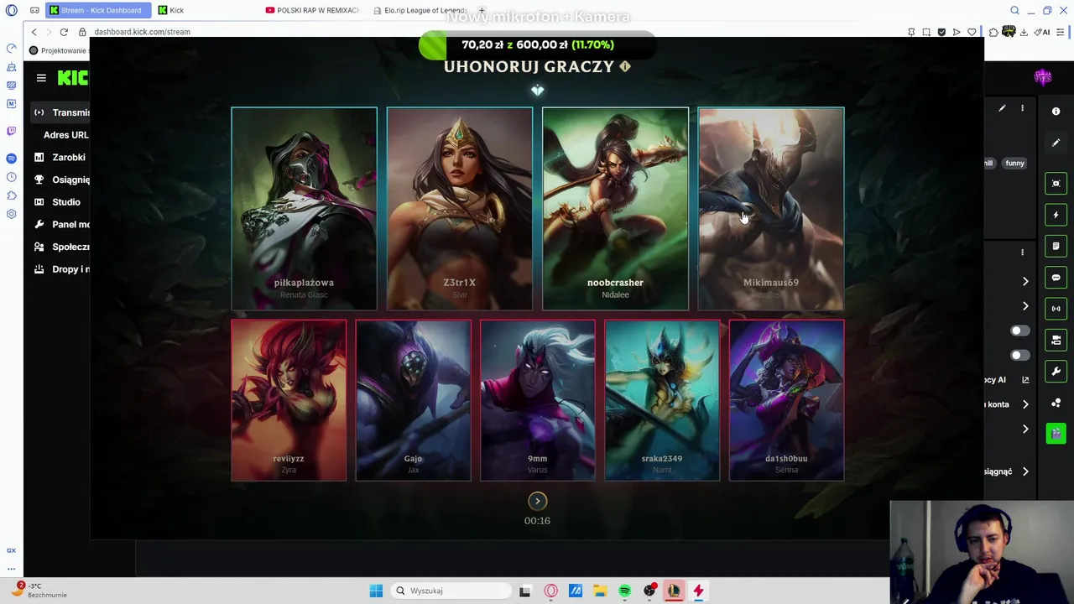Open the three-dots bubbles icon in rail
The width and height of the screenshot is (1074, 604).
1056,403
